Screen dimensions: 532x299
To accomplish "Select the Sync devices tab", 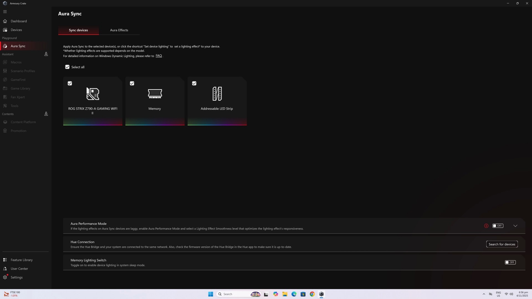I will tap(78, 30).
